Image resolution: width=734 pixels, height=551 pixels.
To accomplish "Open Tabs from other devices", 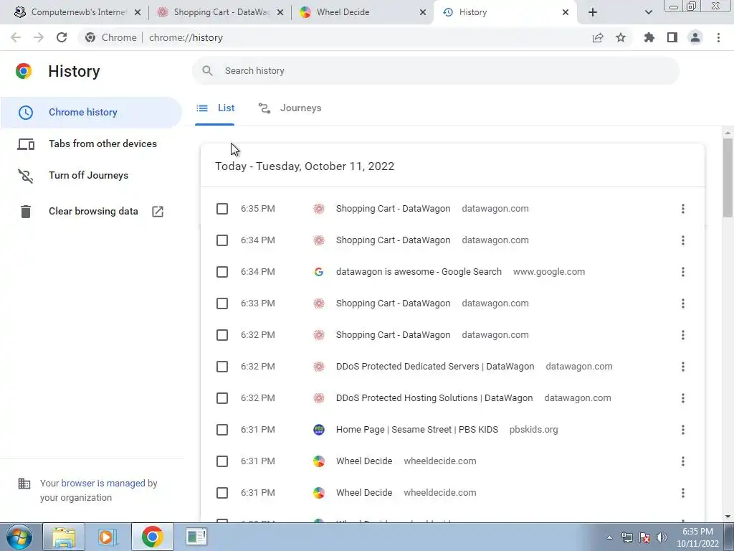I will tap(91, 143).
